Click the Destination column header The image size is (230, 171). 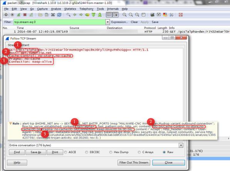click(114, 28)
